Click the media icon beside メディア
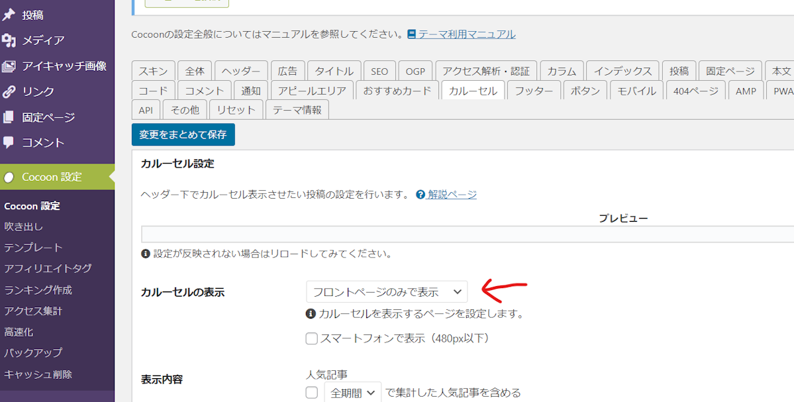794x402 pixels. (x=9, y=40)
